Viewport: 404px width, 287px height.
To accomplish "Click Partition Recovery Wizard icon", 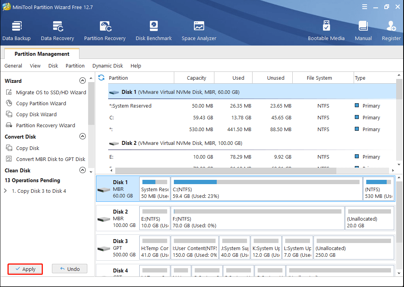I will [9, 125].
